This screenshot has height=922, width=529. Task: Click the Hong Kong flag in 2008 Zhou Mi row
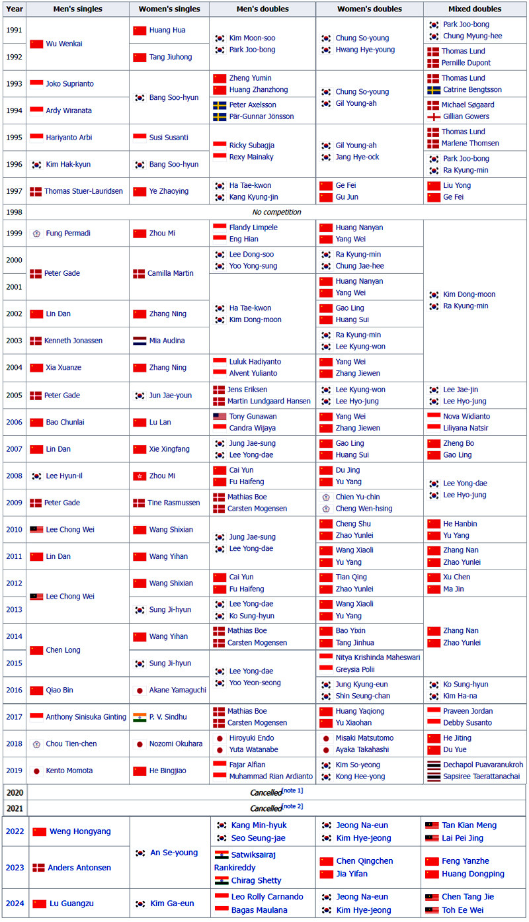140,476
